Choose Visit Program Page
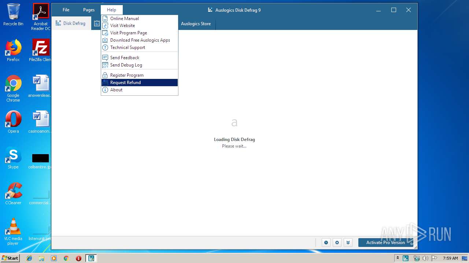 [139, 33]
